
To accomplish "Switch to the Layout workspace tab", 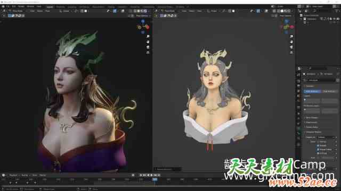I will [50, 7].
